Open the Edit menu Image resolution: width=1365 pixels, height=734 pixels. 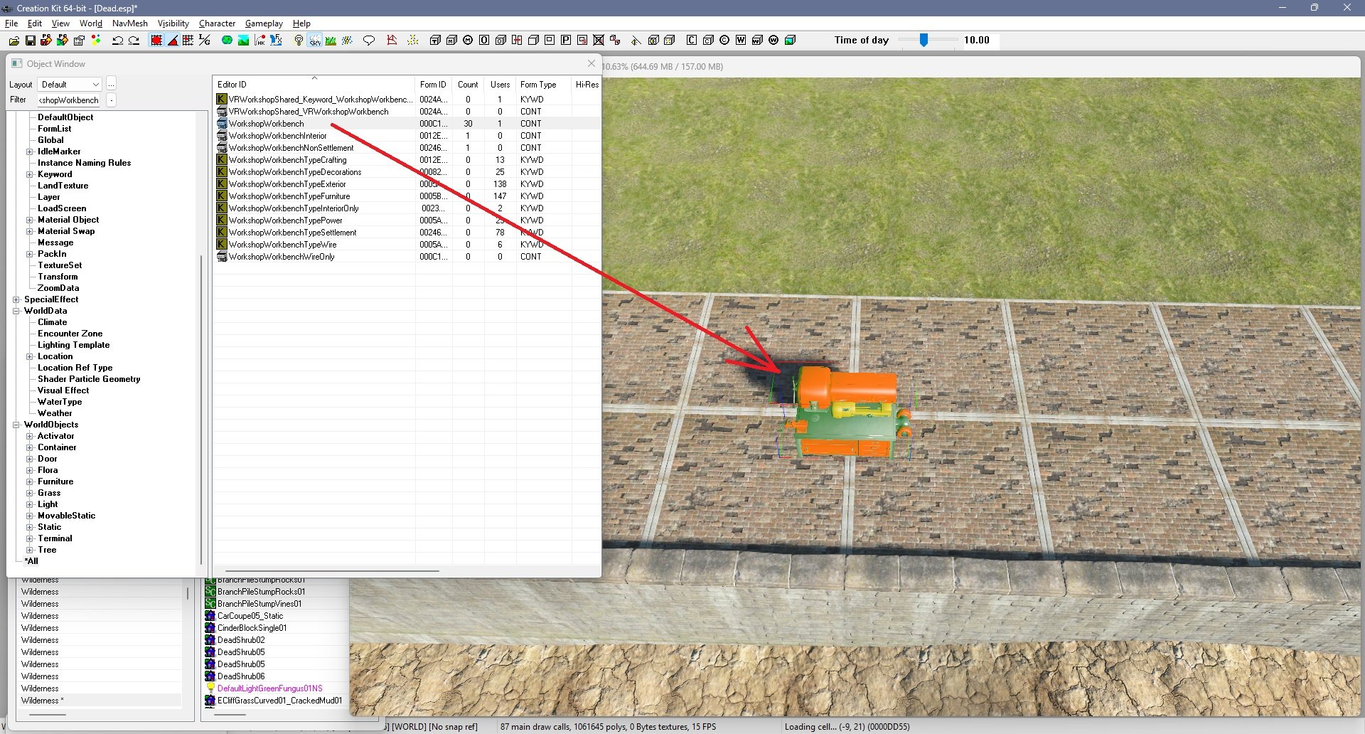coord(35,23)
